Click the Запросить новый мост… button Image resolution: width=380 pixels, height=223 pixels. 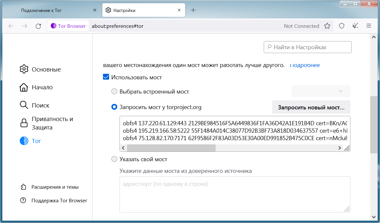311,107
